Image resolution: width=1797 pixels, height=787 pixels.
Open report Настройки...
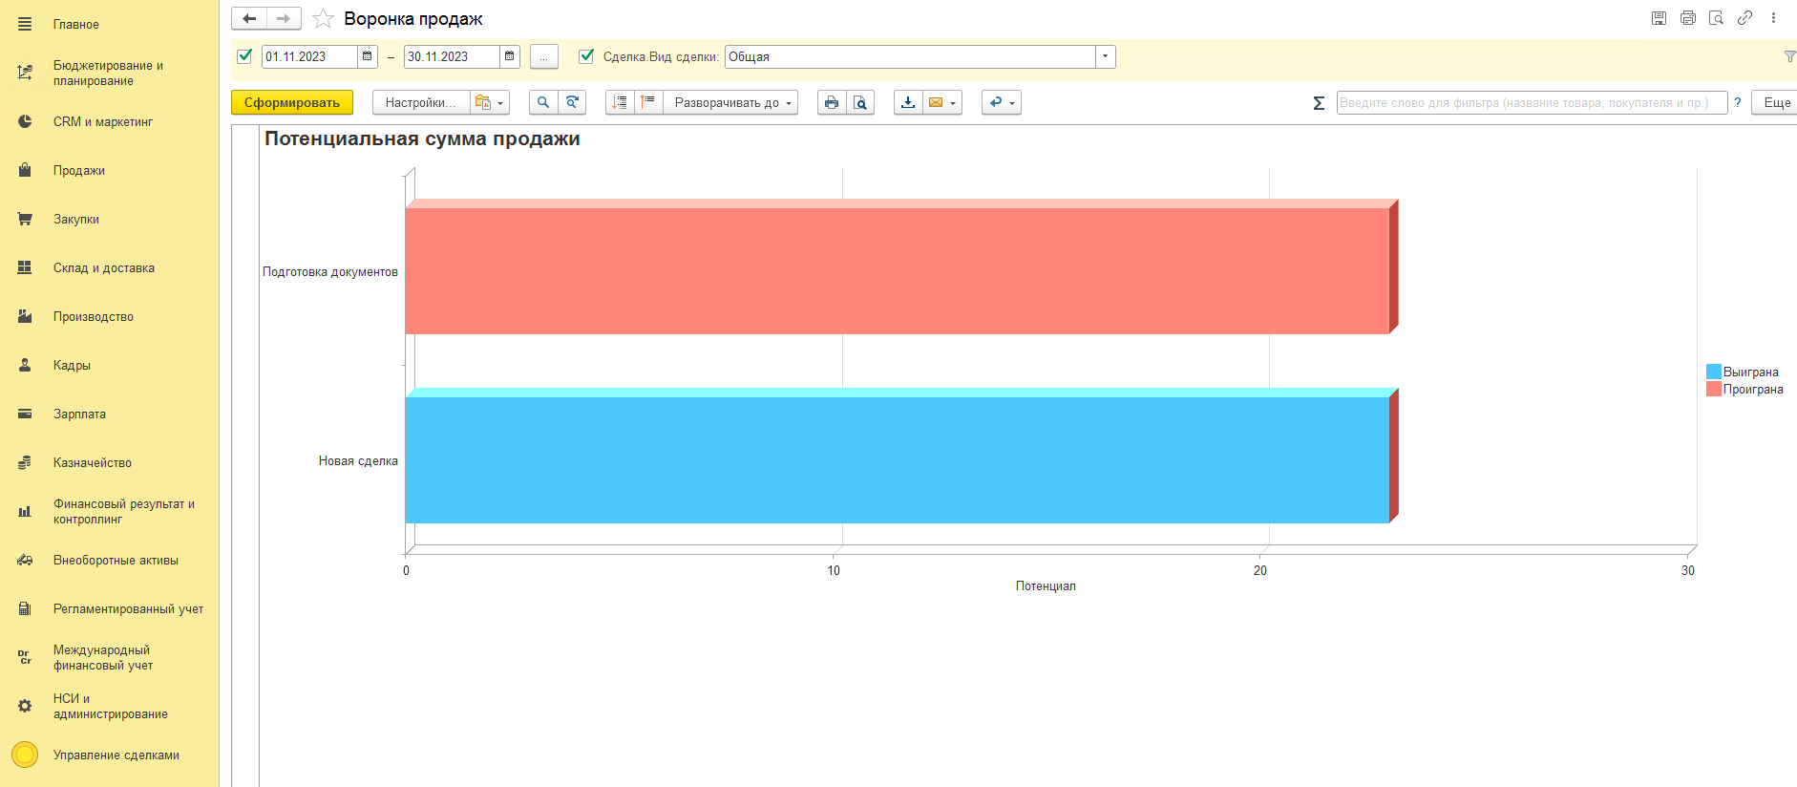421,102
